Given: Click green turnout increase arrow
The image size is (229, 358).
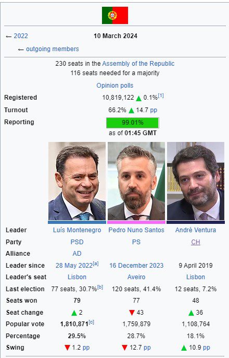Looking at the screenshot, I should (131, 111).
